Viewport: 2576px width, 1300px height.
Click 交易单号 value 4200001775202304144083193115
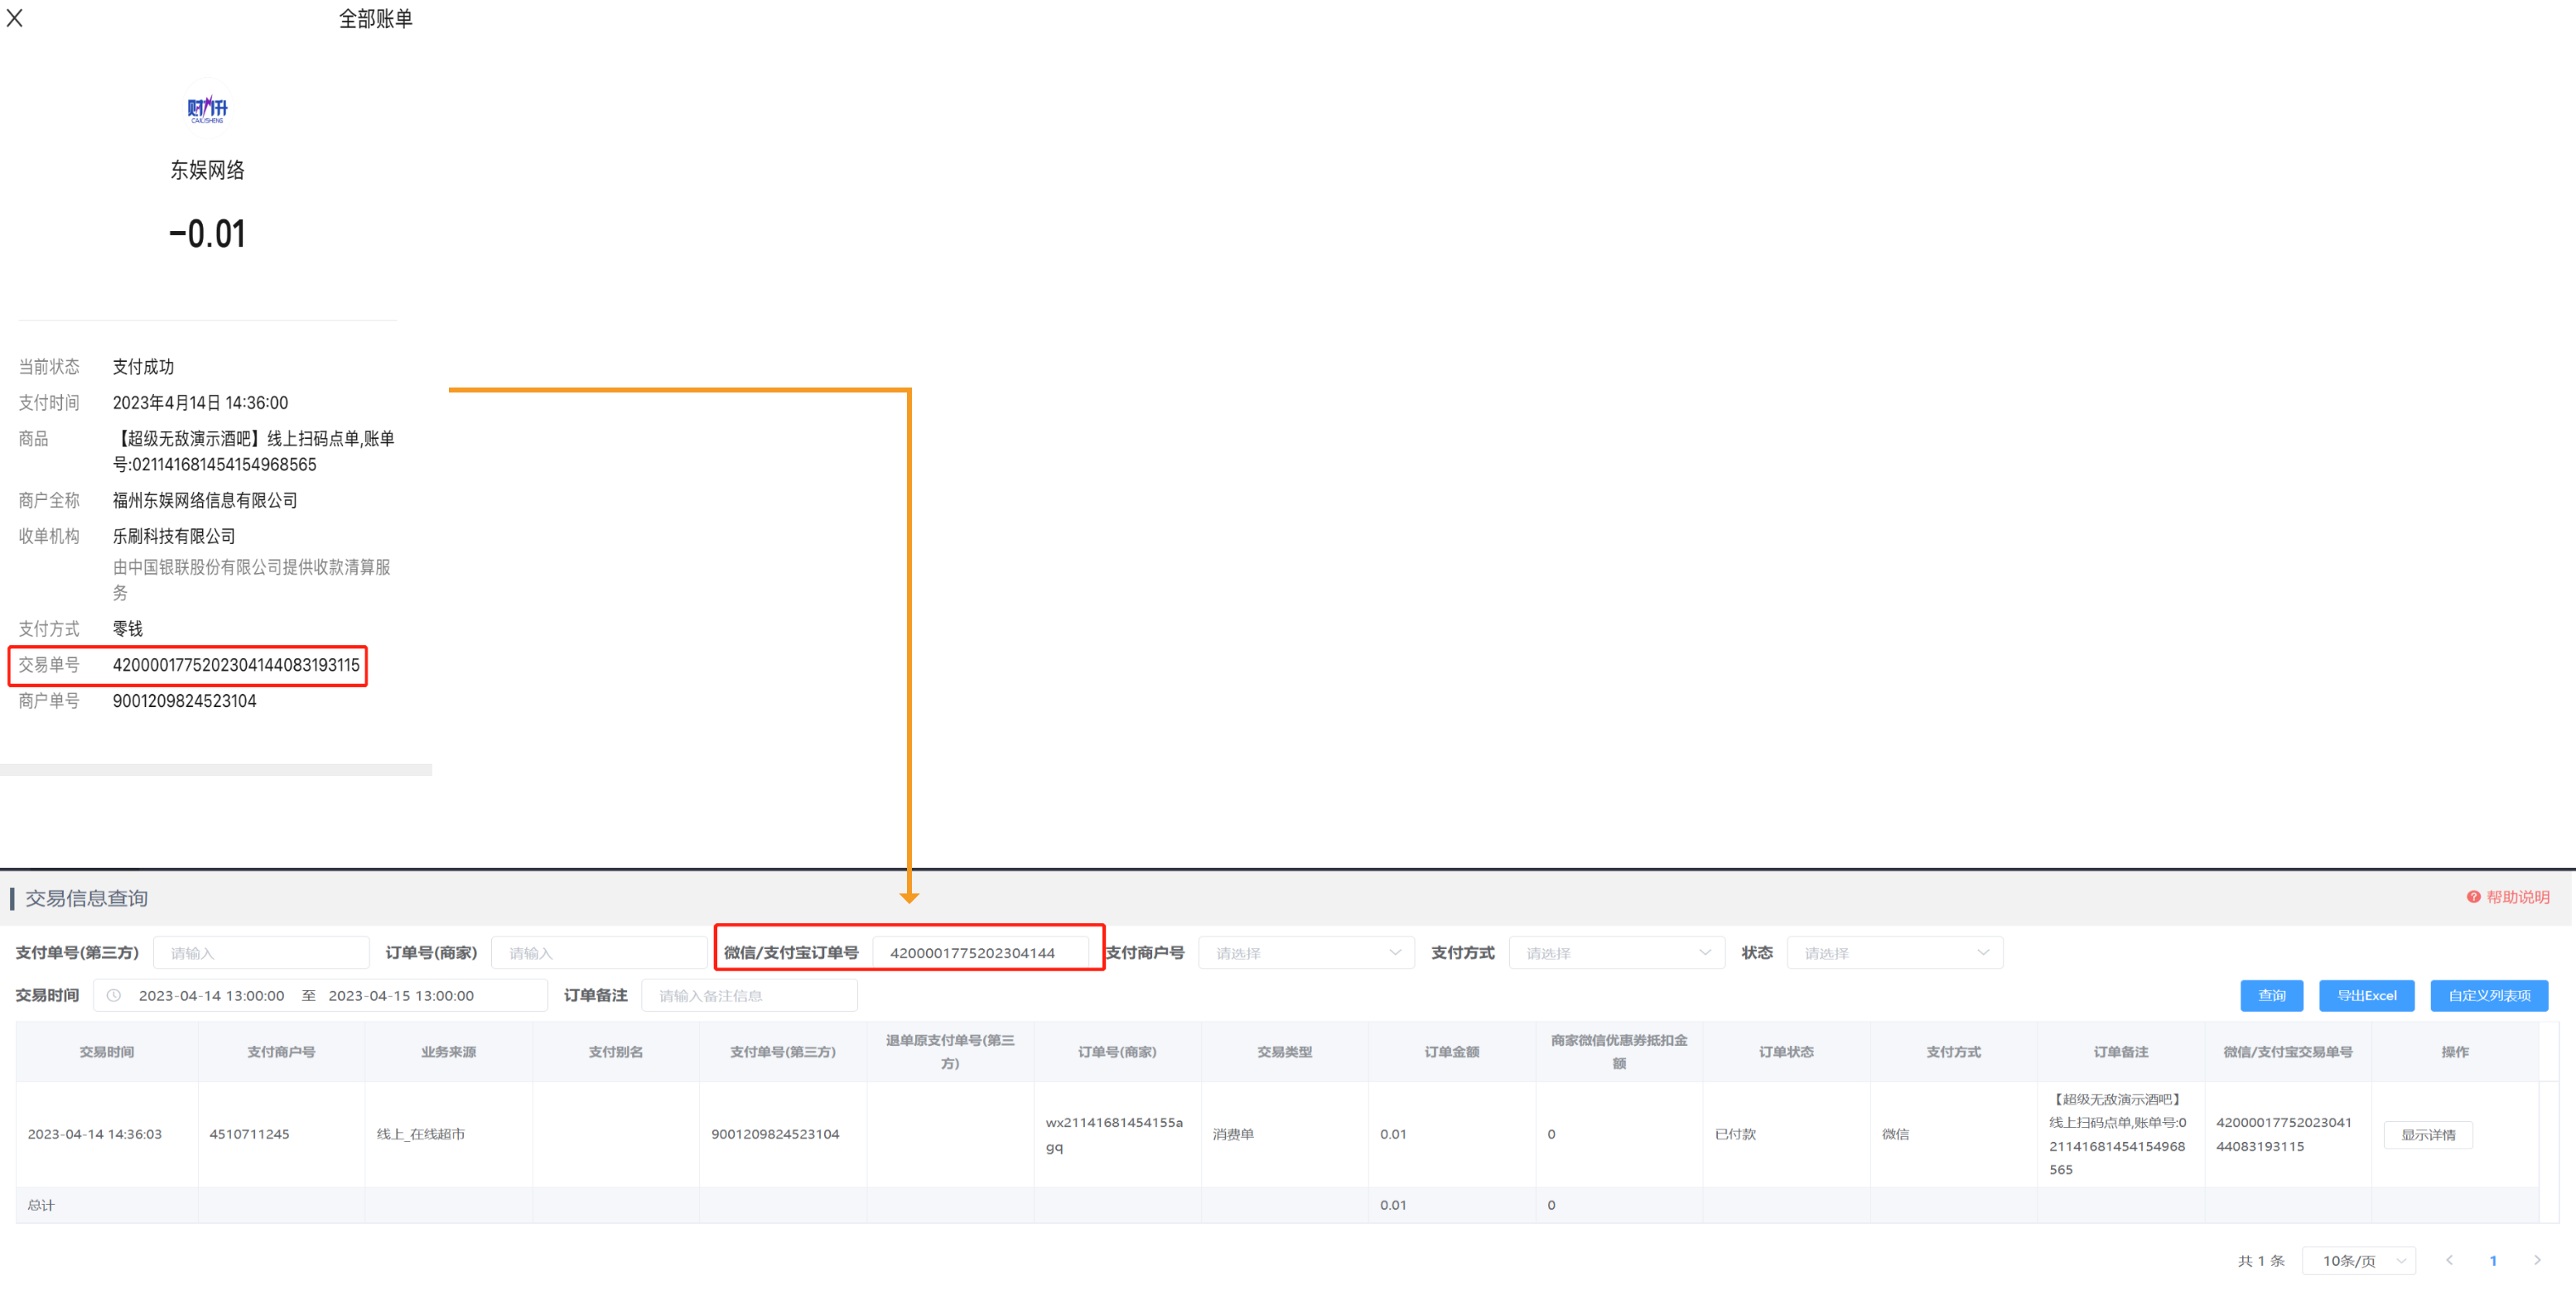coord(236,665)
